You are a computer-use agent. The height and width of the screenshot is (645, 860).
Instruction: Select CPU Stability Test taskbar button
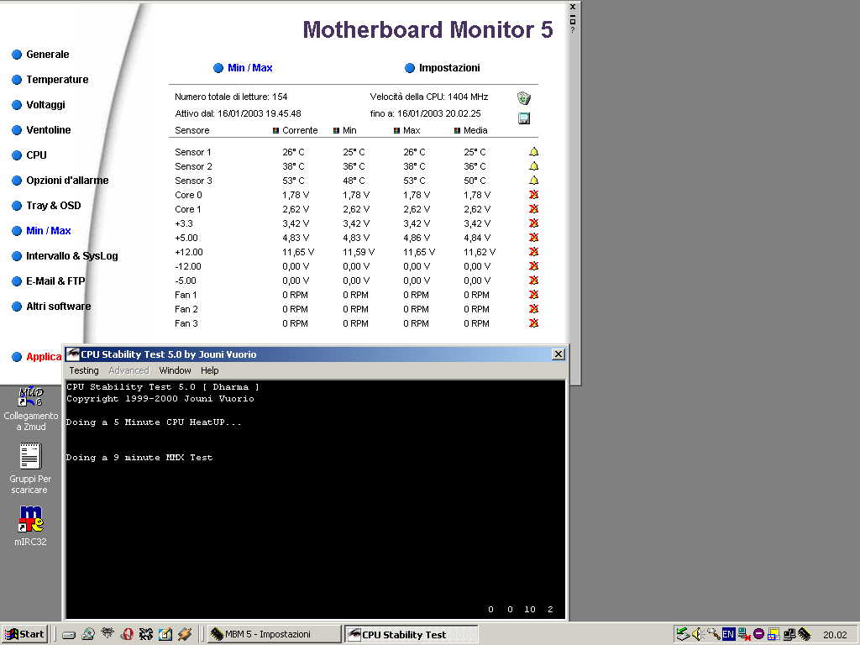(412, 635)
